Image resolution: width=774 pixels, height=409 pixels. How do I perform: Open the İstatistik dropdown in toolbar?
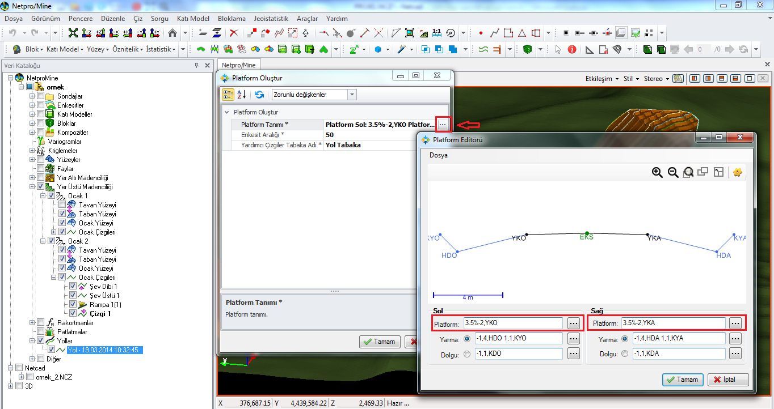pos(161,49)
